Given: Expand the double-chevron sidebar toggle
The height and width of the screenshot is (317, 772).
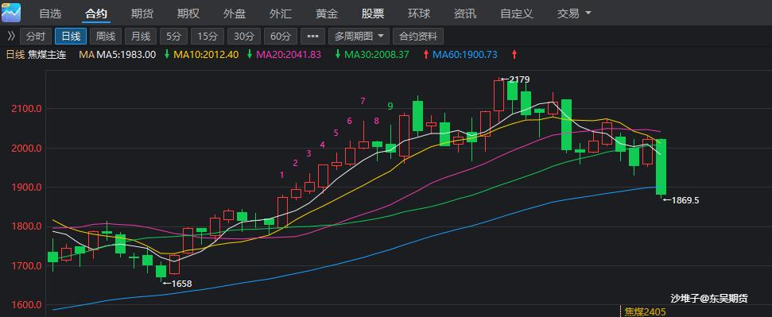Looking at the screenshot, I should click(11, 36).
